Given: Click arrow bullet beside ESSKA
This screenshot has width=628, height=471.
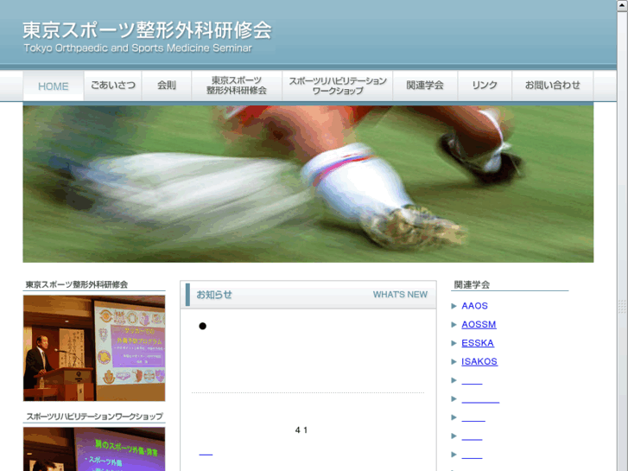Looking at the screenshot, I should point(454,343).
